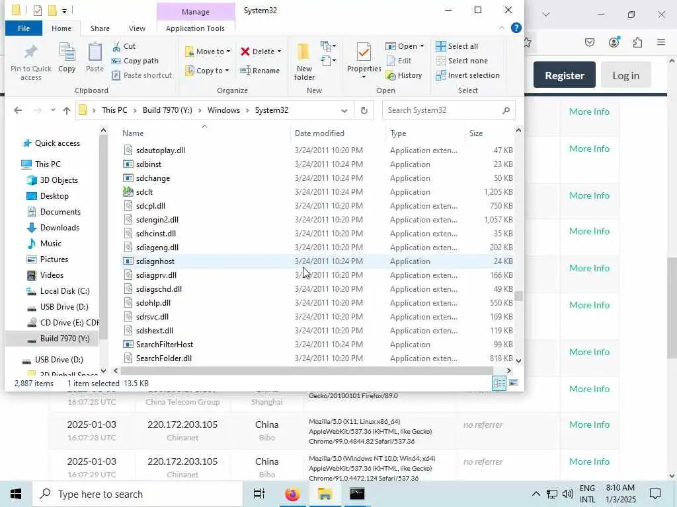Open Command Prompt from taskbar
The width and height of the screenshot is (677, 507).
point(356,494)
